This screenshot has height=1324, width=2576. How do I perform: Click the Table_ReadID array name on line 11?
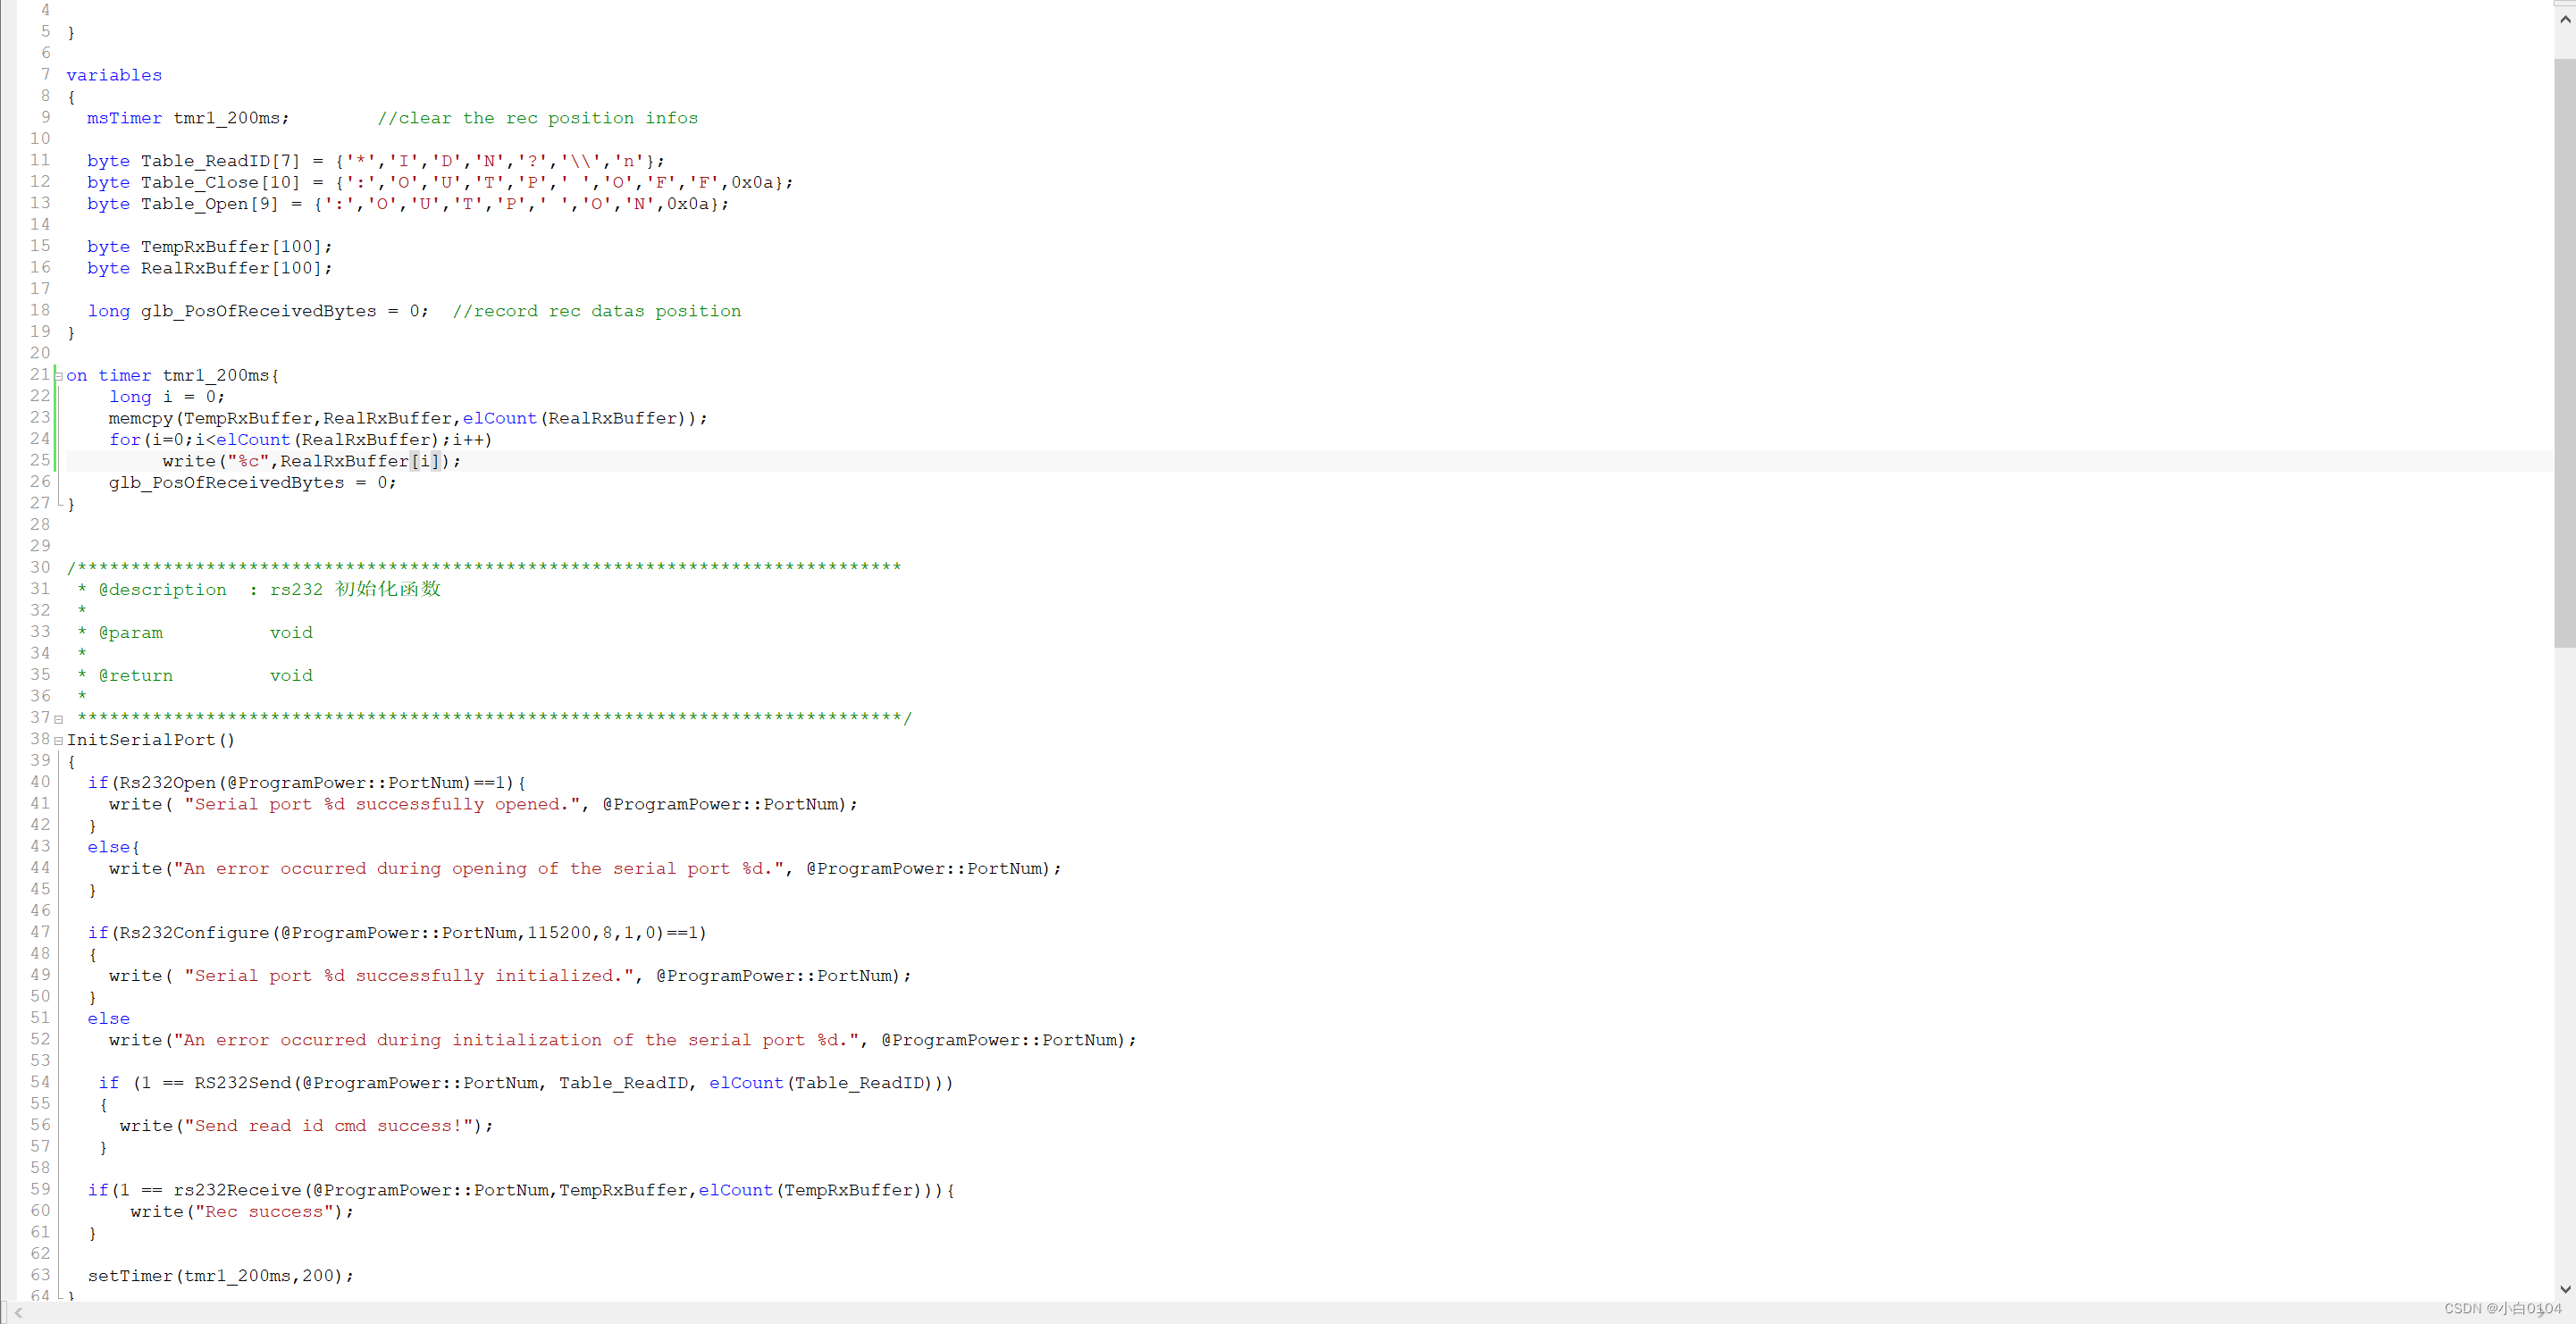click(205, 161)
